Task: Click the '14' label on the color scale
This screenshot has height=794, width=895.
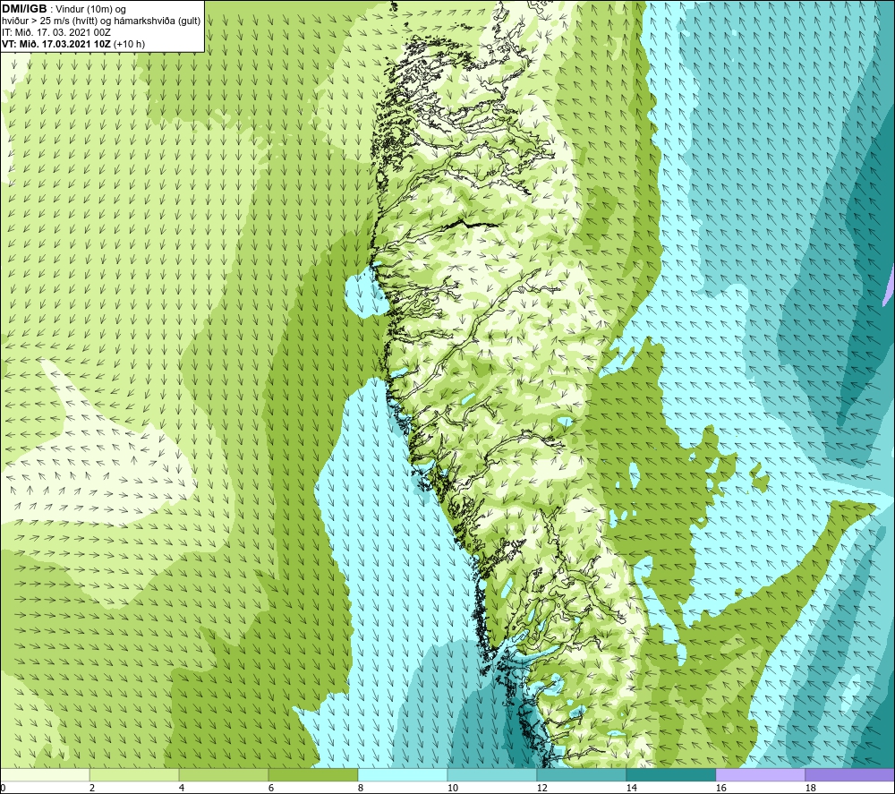Action: [631, 788]
